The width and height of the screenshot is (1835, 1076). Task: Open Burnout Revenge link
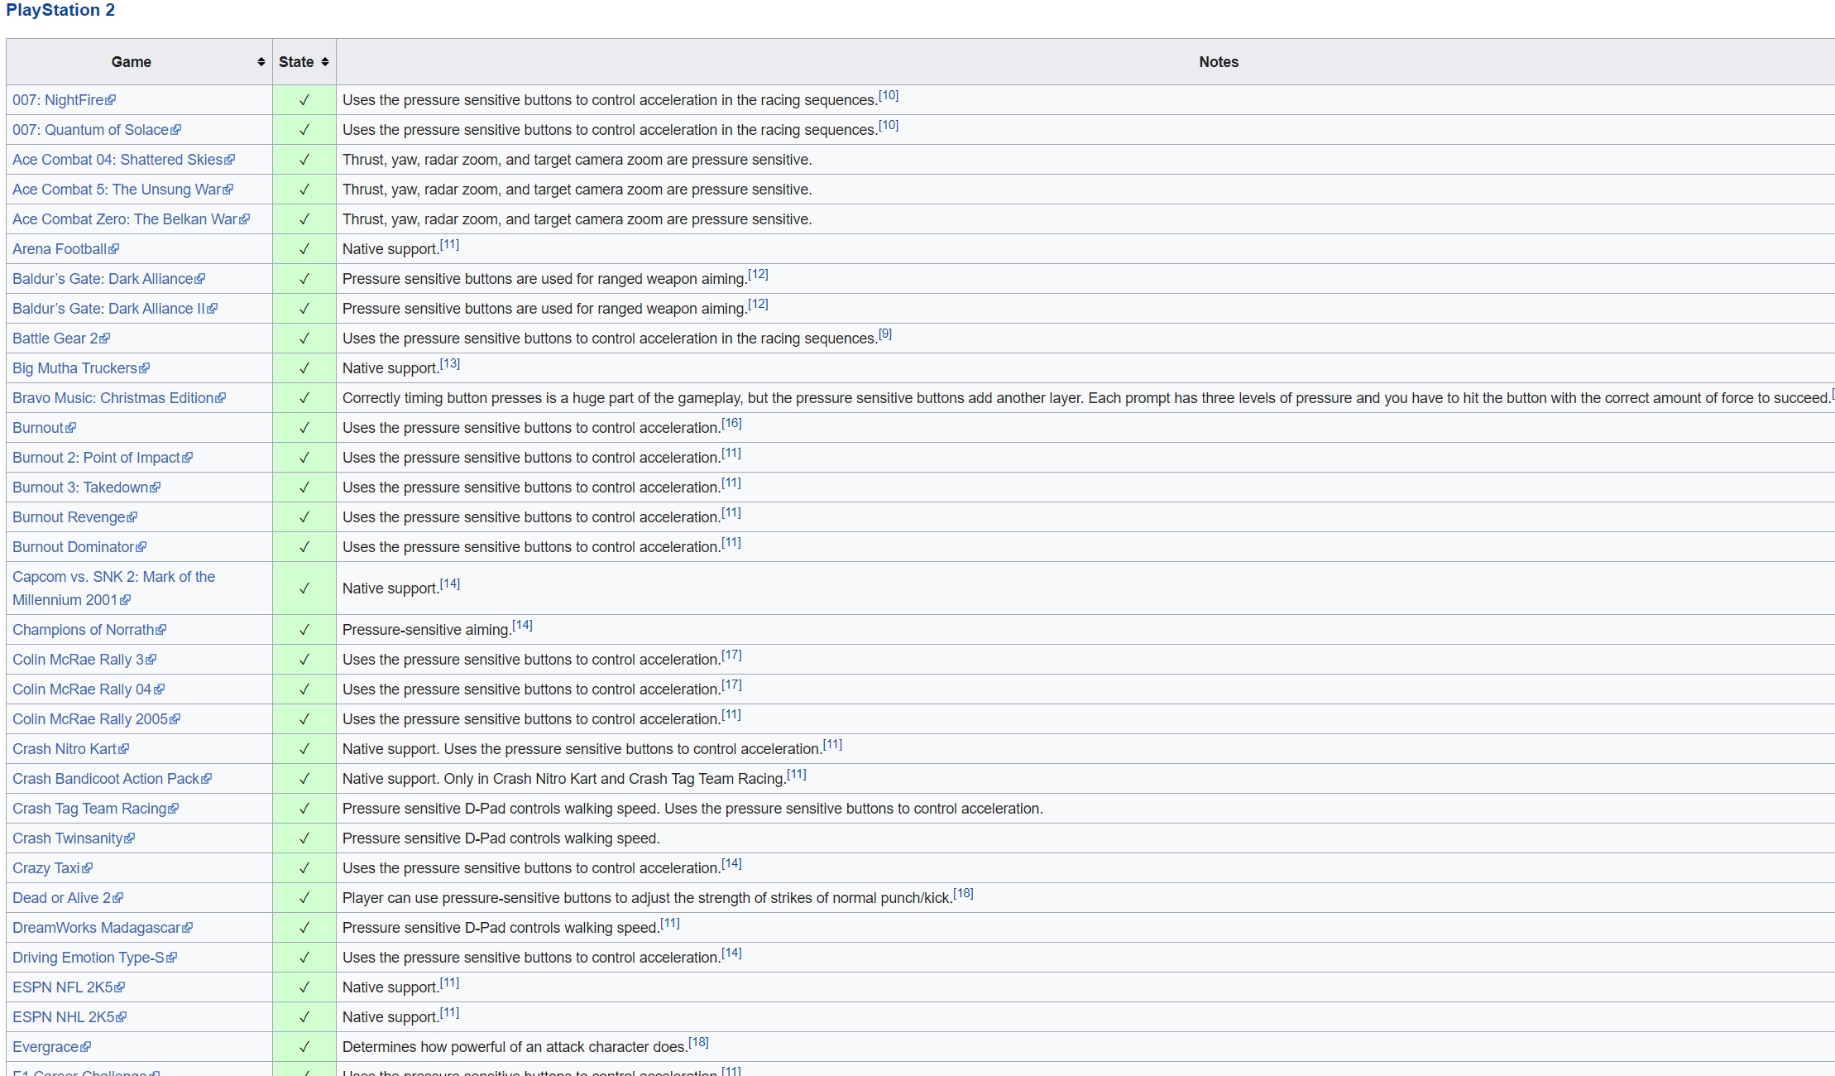tap(74, 517)
